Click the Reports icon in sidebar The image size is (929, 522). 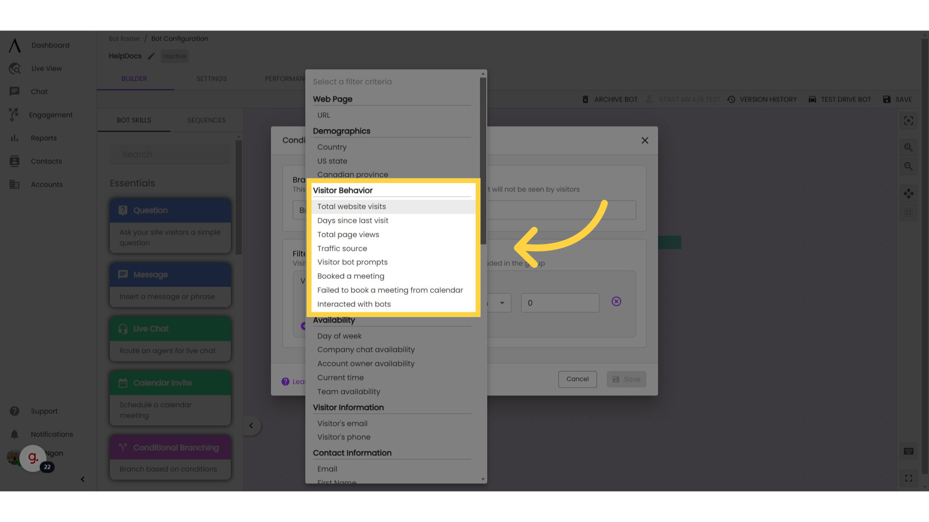coord(14,138)
